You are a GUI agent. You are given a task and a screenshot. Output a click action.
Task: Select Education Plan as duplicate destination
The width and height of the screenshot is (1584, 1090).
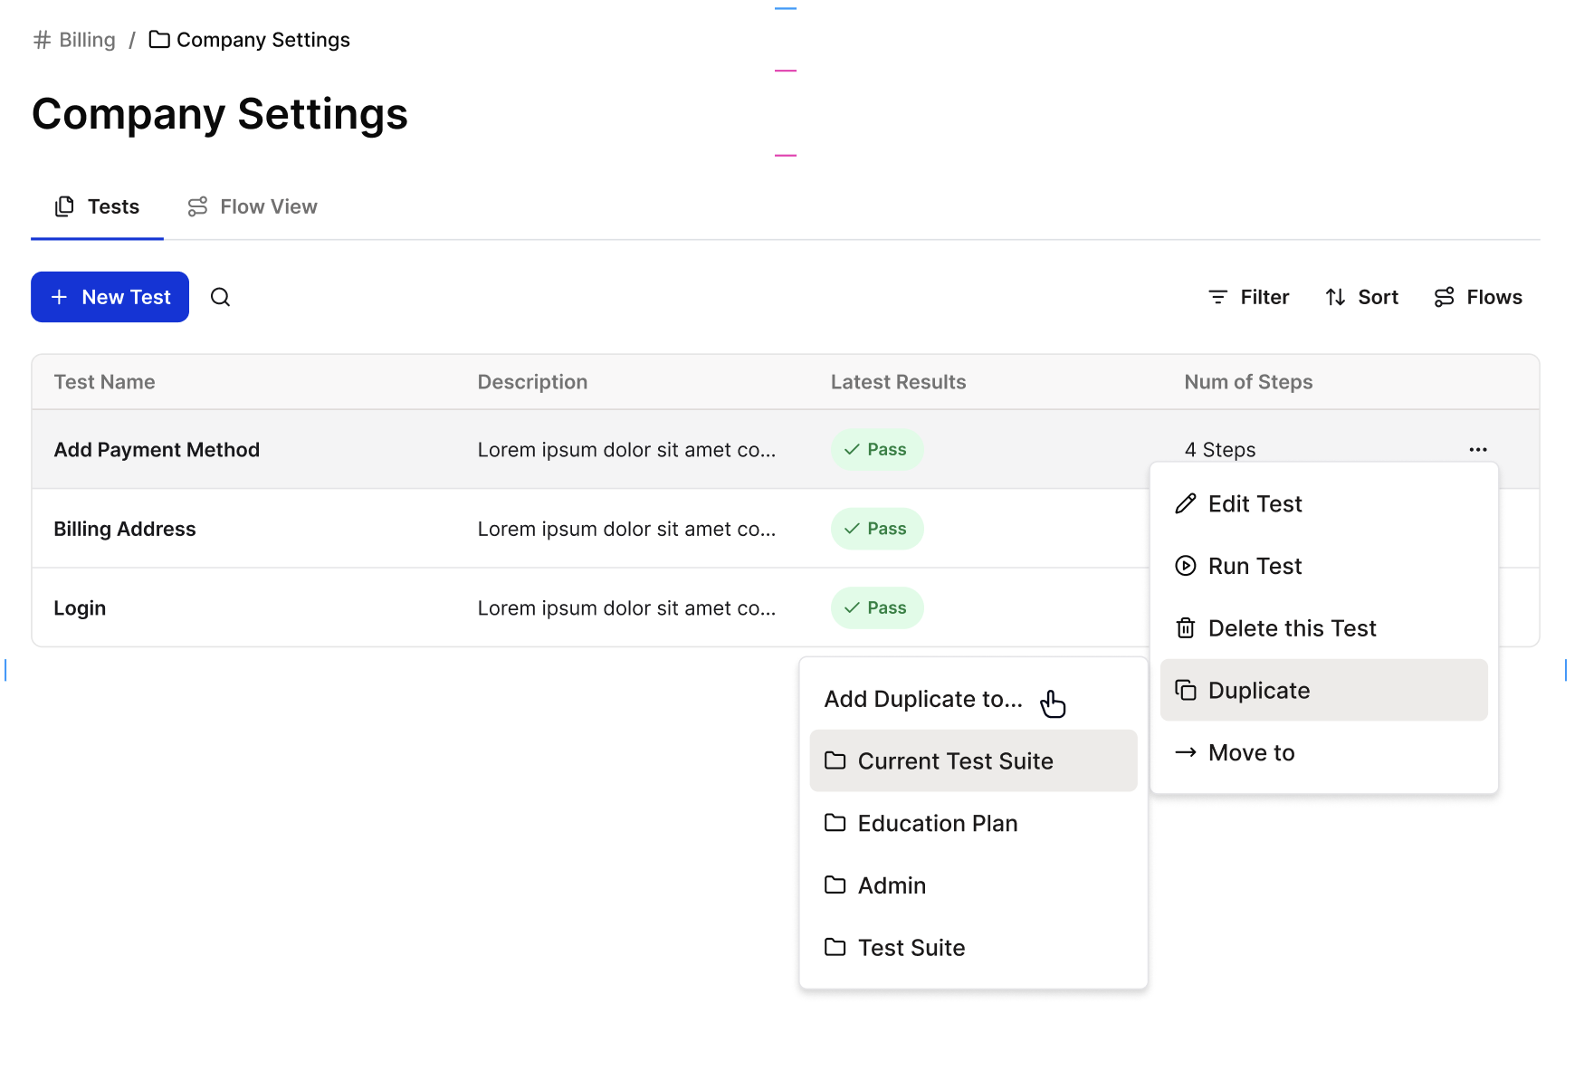(x=937, y=823)
